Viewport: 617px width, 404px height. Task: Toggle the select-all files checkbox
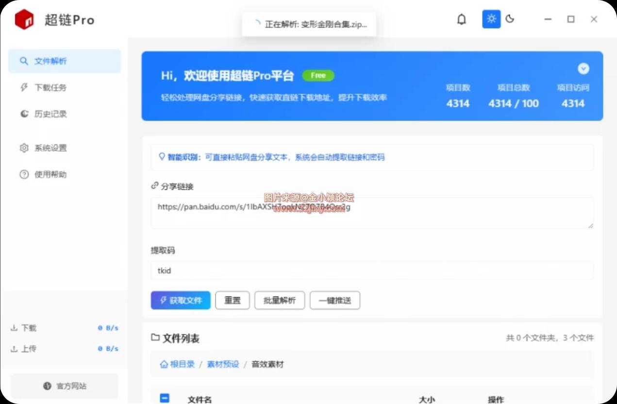pyautogui.click(x=165, y=399)
